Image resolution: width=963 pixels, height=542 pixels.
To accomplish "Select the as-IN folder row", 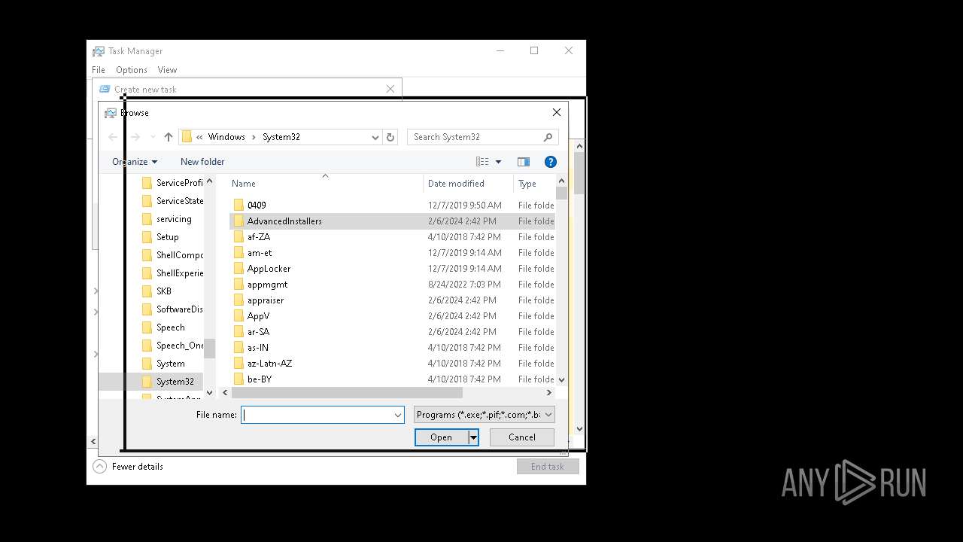I will [x=392, y=348].
